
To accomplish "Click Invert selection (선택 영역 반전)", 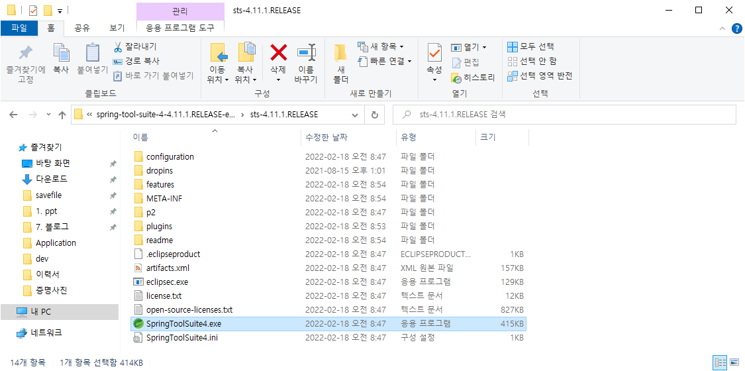I will (x=540, y=76).
